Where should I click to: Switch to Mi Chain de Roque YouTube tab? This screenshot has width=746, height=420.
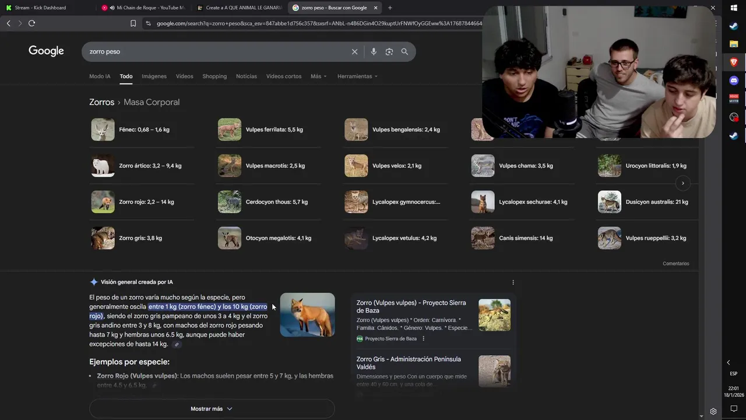click(145, 8)
